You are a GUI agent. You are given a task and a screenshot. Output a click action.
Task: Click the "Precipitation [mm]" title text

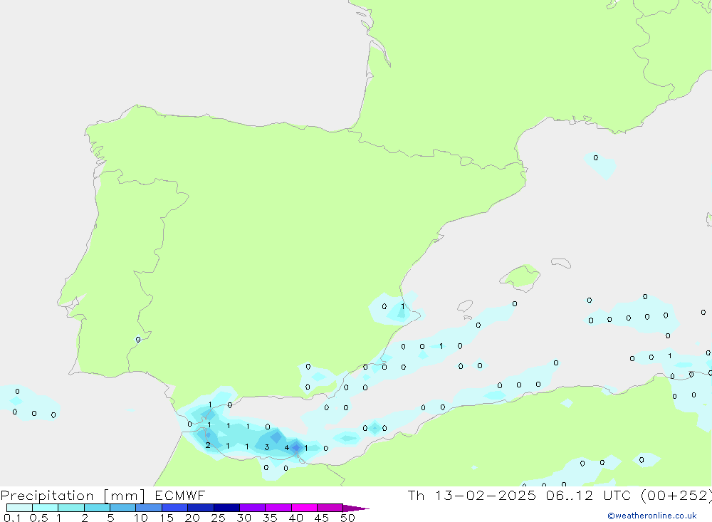click(x=73, y=496)
